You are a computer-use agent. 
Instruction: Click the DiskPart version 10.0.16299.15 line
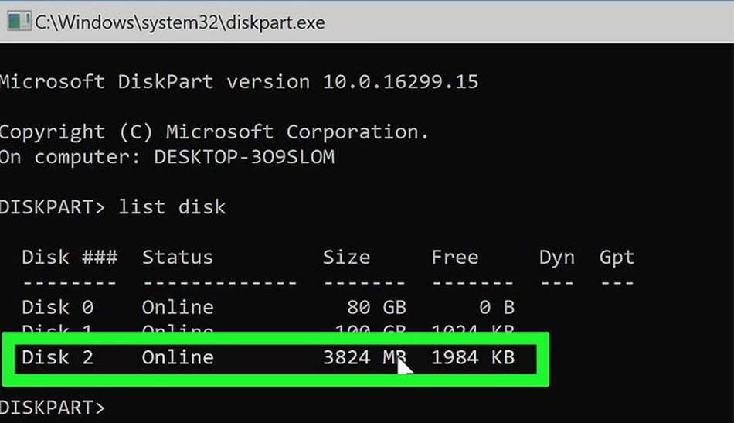(239, 82)
